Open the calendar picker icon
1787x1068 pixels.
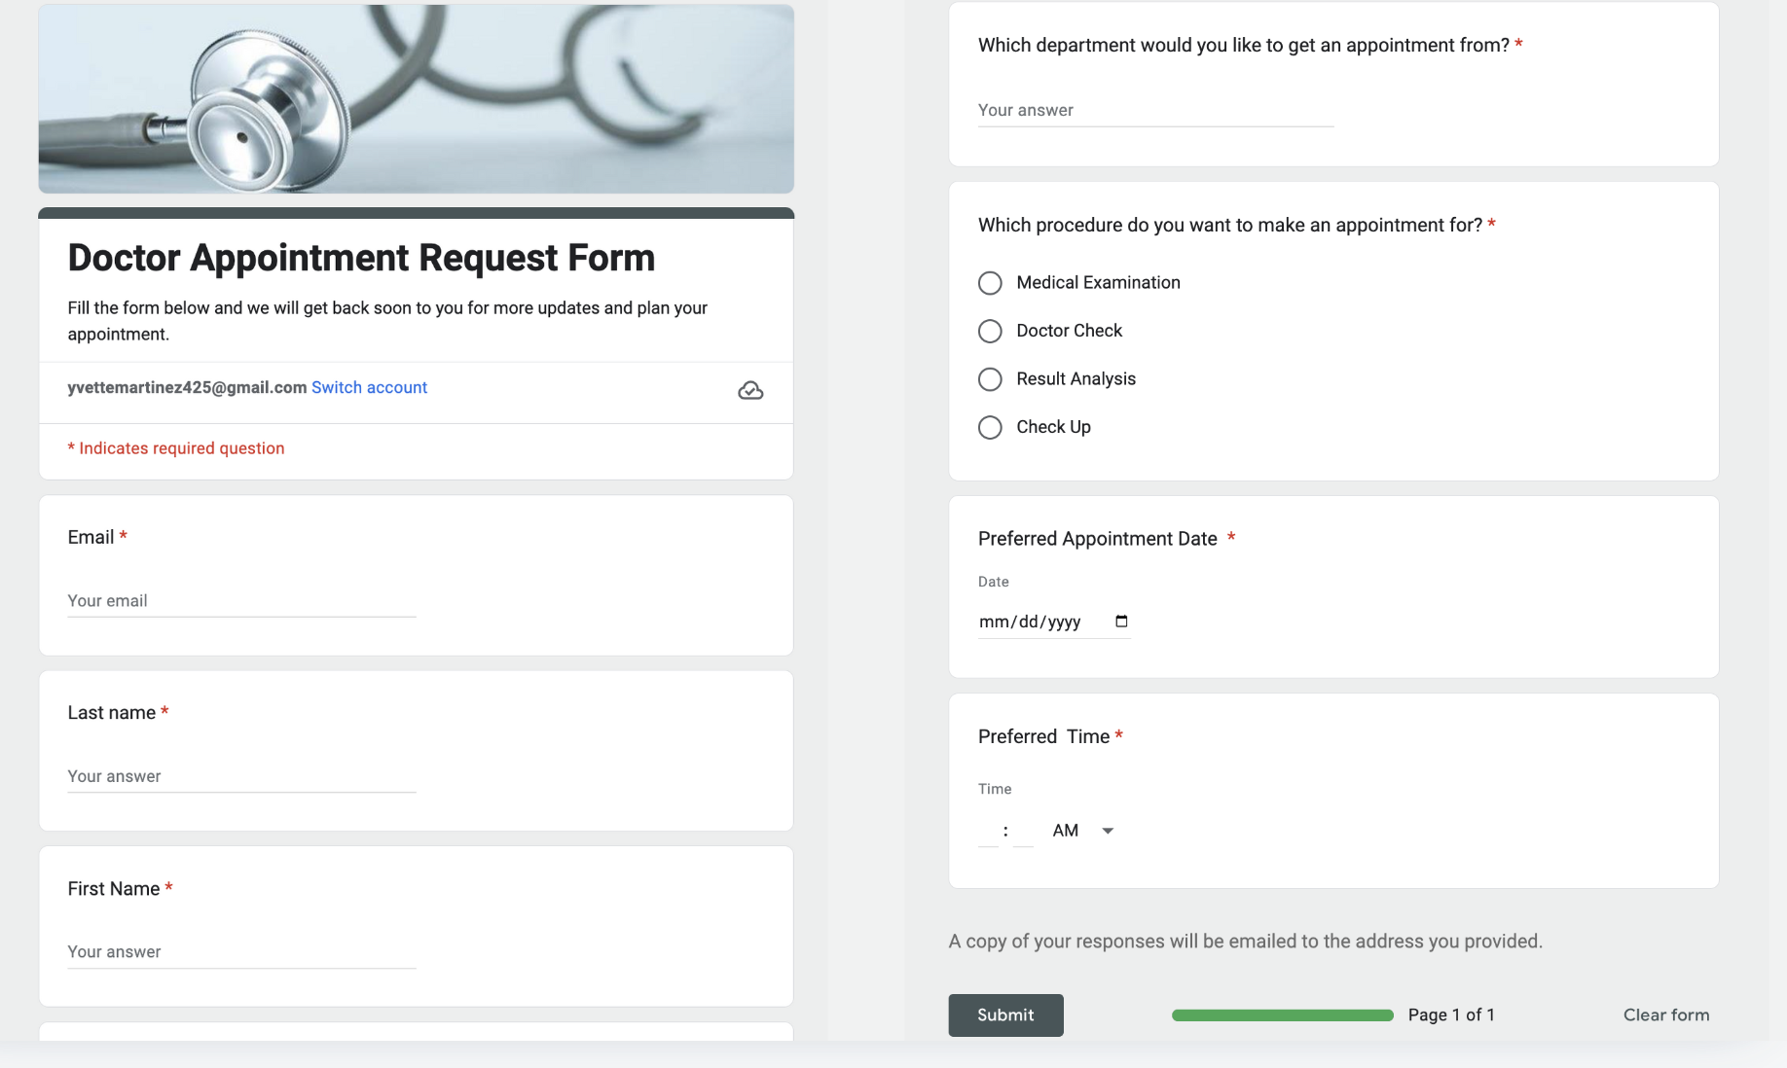click(1121, 622)
